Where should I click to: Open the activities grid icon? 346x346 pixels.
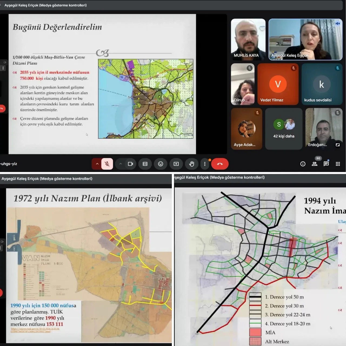[x=338, y=164]
